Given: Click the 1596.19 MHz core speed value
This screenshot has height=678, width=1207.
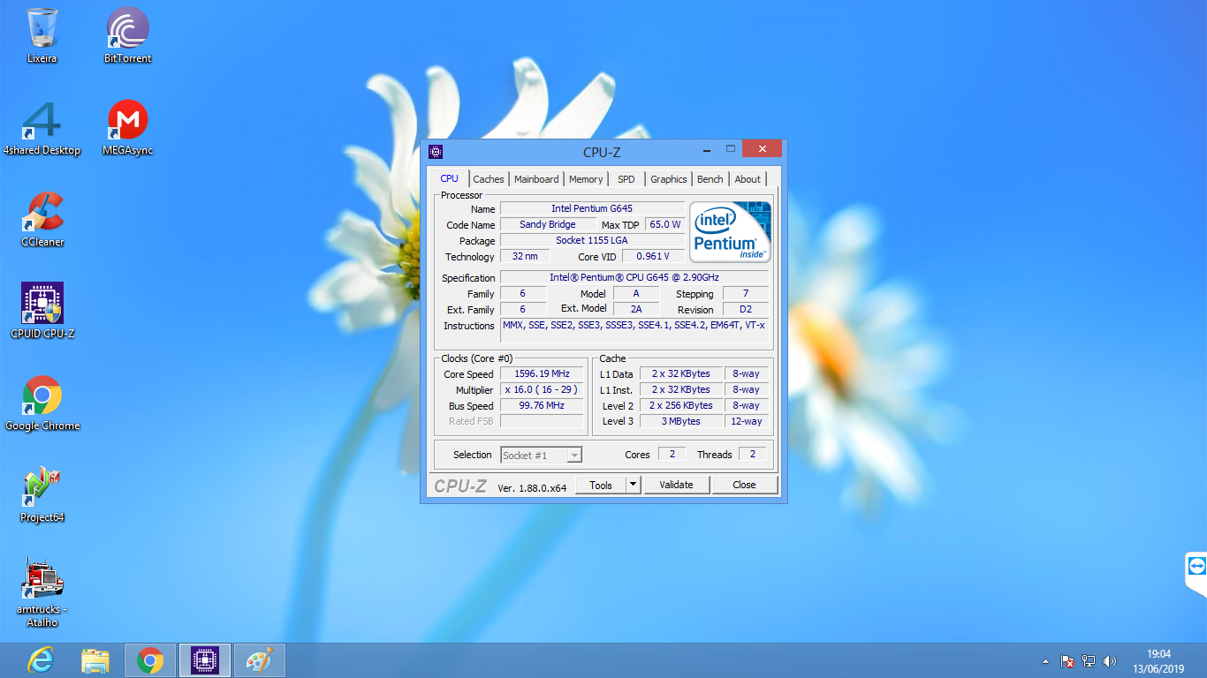Looking at the screenshot, I should [x=543, y=373].
